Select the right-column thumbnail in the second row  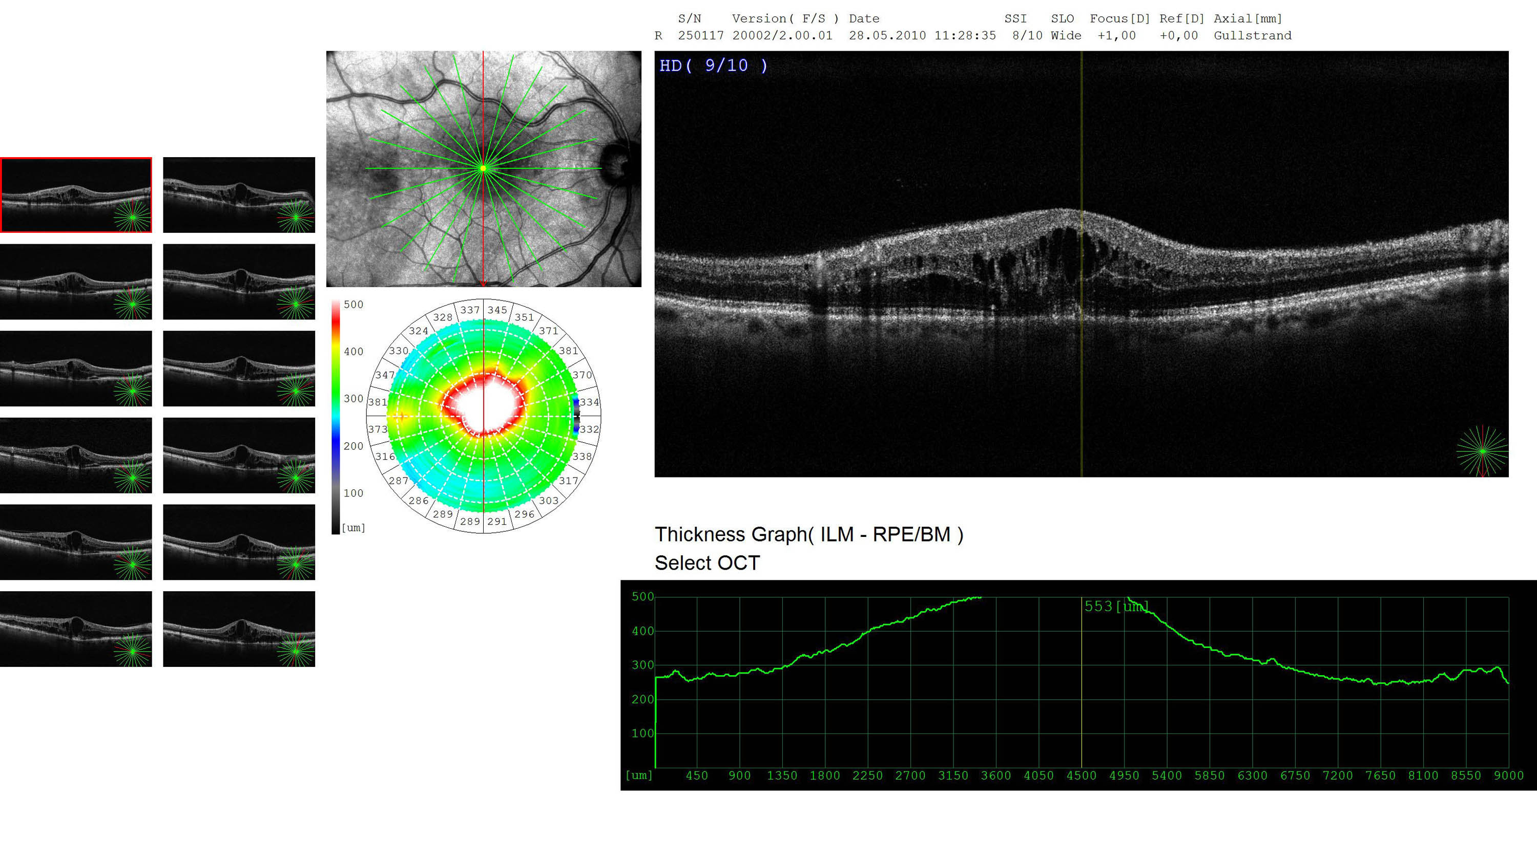[x=239, y=282]
